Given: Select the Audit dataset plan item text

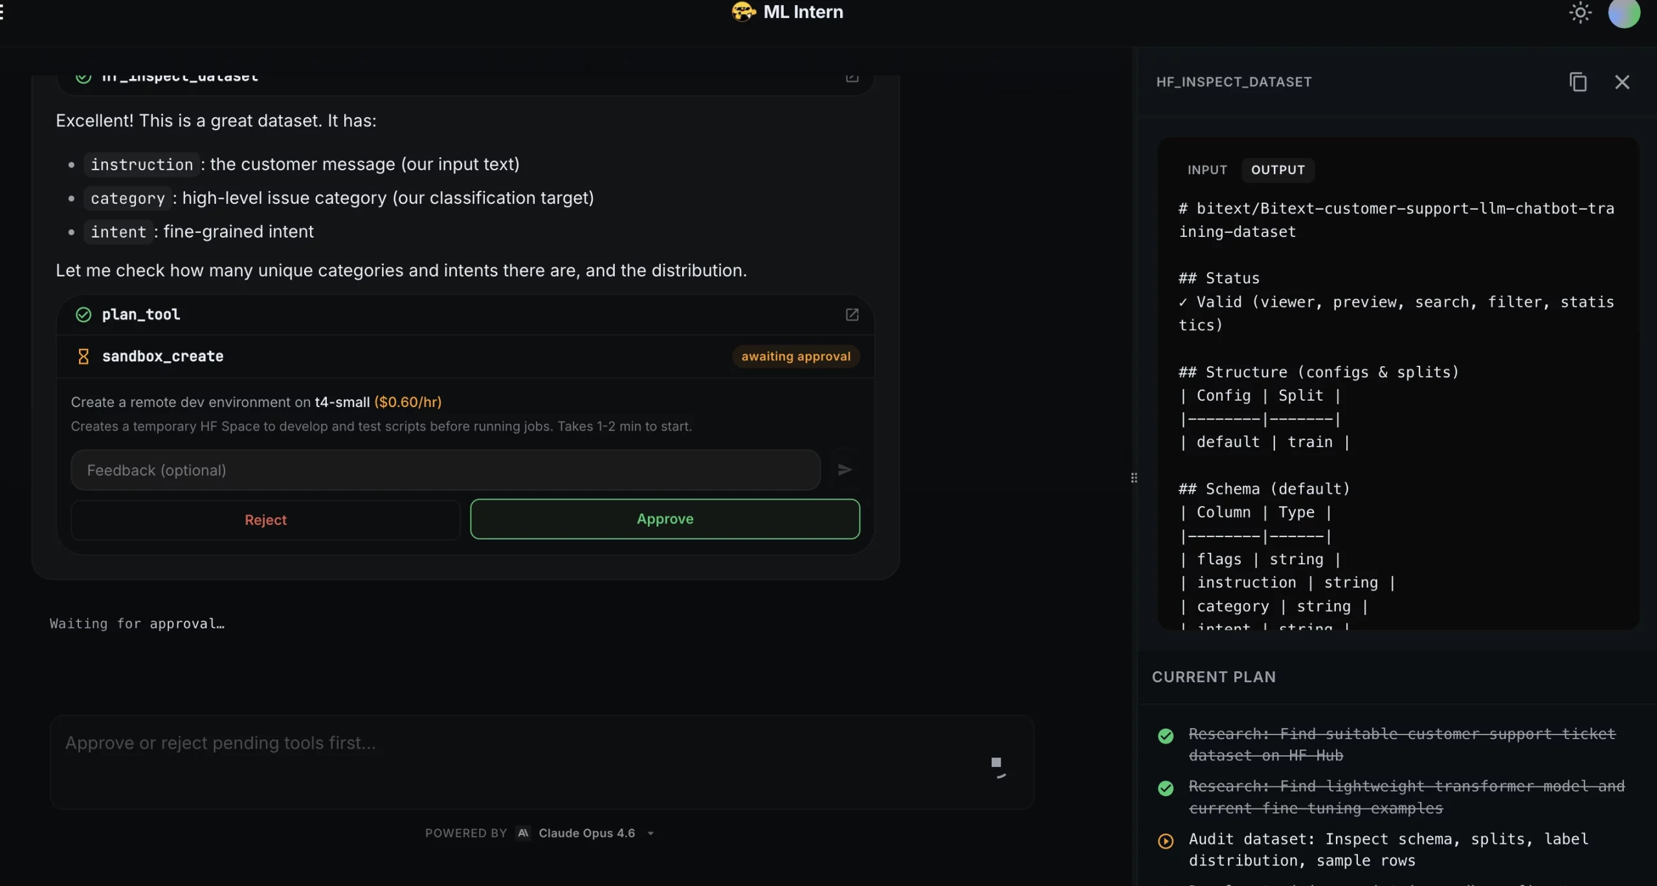Looking at the screenshot, I should click(x=1388, y=850).
